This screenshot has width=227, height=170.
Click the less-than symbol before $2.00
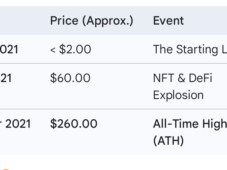tap(53, 50)
